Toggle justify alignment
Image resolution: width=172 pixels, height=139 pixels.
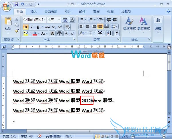100,26
